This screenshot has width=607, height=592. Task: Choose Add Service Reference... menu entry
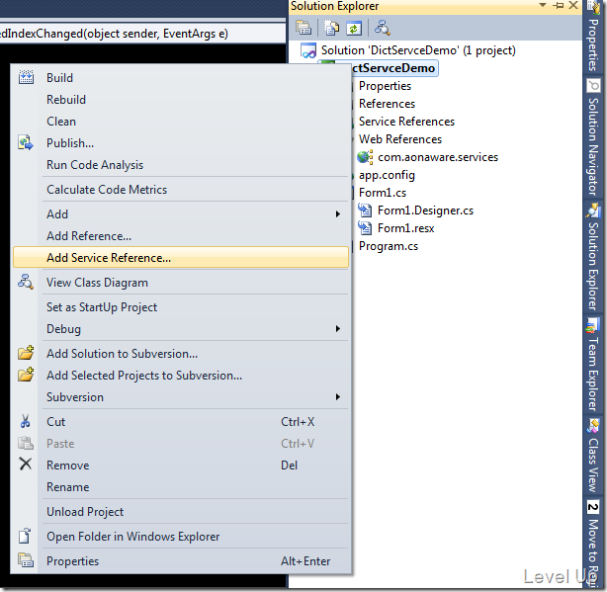pyautogui.click(x=181, y=257)
